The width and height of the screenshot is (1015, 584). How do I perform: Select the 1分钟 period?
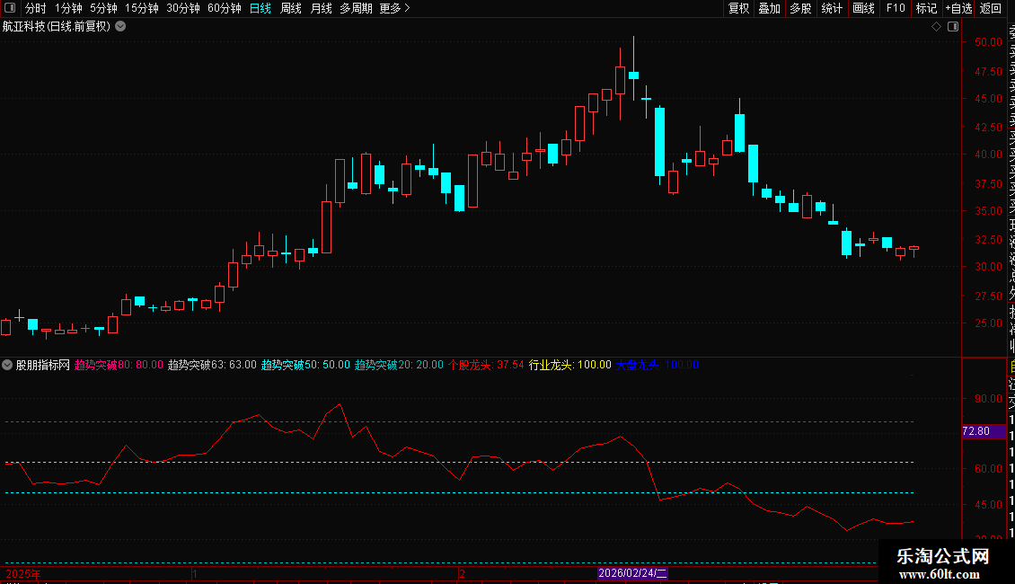tap(68, 8)
